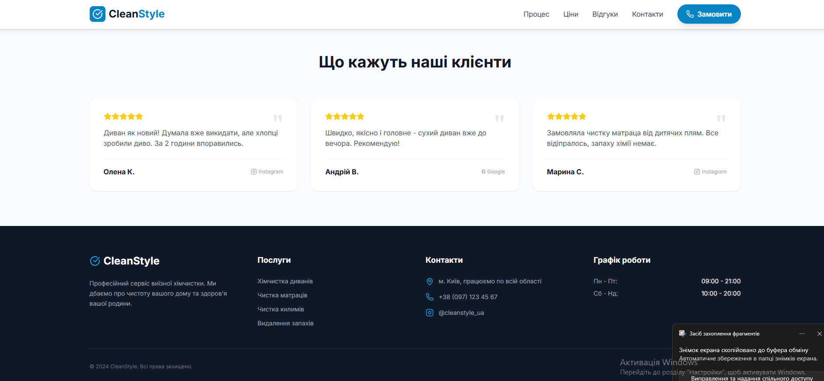Viewport: 824px width, 381px height.
Task: Navigate to Відгуки section
Action: click(x=605, y=14)
